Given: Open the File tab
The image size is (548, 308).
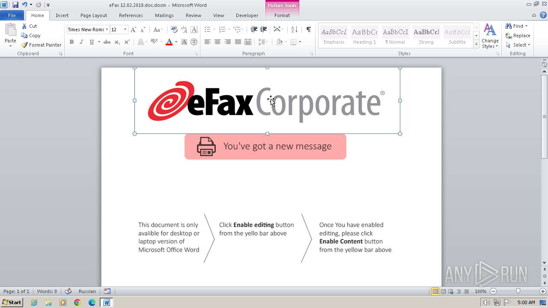Looking at the screenshot, I should tap(12, 15).
